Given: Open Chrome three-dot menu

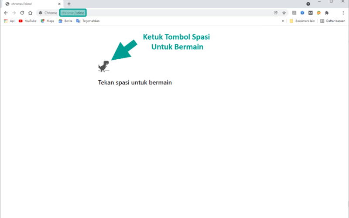Looking at the screenshot, I should [x=343, y=13].
